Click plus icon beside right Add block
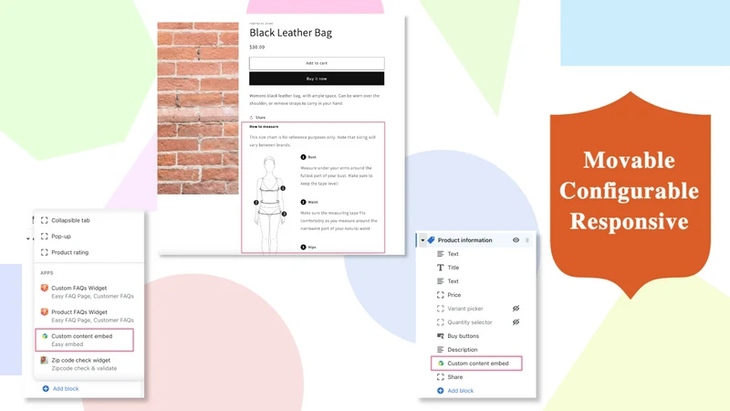The image size is (730, 411). coord(441,391)
